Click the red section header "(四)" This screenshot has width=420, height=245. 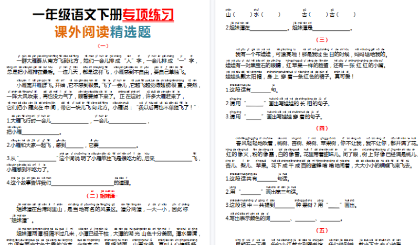click(x=322, y=128)
